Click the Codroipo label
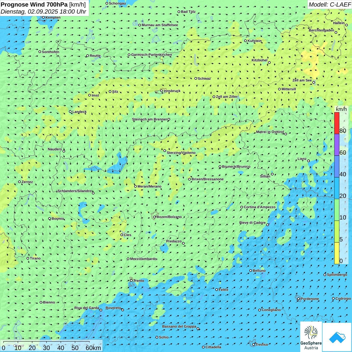This screenshot has height=352, width=352. [x=343, y=298]
